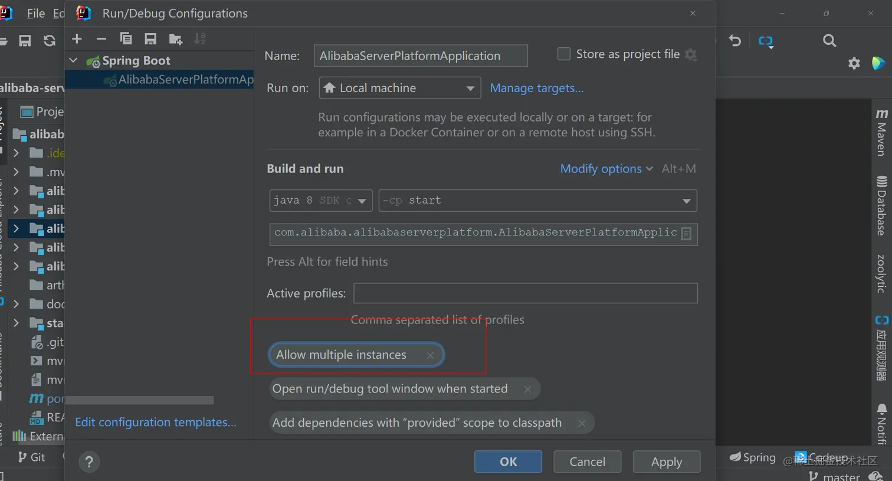Screen dimensions: 892x481
Task: Click the OK button
Action: (x=508, y=462)
